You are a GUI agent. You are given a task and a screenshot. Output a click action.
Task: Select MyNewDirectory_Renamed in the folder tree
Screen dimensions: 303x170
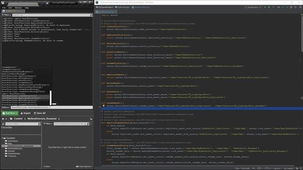click(20, 146)
